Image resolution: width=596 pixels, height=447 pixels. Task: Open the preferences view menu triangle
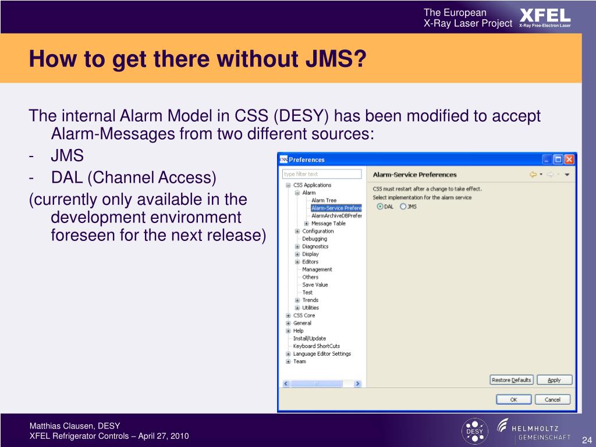pos(567,175)
